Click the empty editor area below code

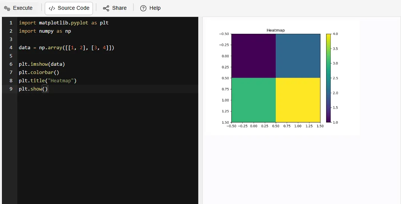pos(108,148)
